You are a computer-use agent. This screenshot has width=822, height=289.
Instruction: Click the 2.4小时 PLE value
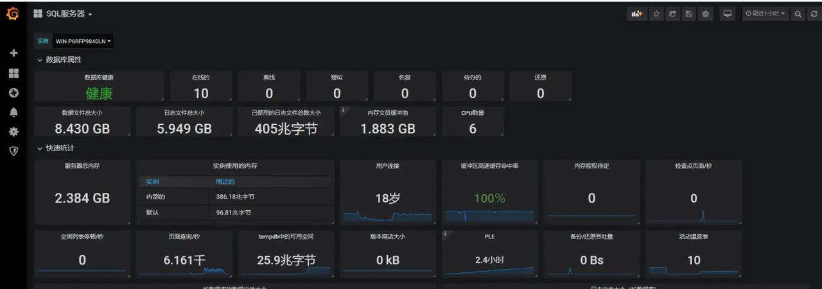coord(489,260)
